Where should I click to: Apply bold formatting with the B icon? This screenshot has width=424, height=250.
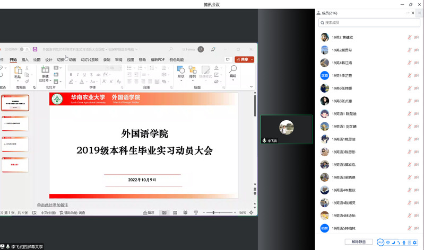pyautogui.click(x=71, y=75)
